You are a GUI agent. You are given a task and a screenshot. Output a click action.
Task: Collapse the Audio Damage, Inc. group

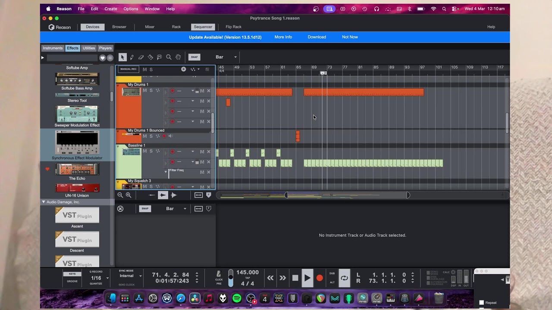coord(43,202)
